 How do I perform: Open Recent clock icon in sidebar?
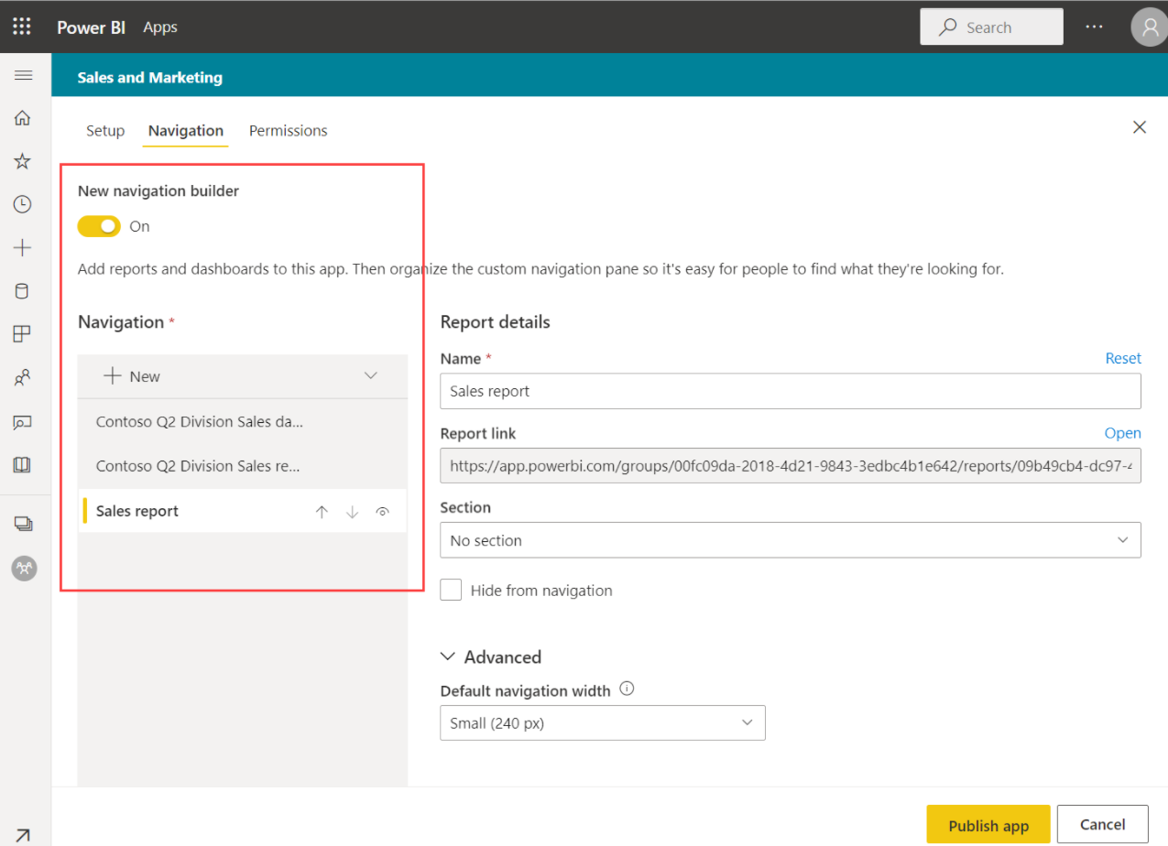click(23, 204)
